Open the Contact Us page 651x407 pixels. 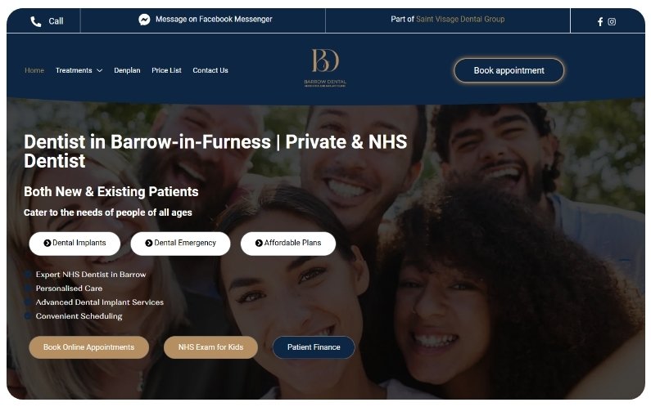coord(210,70)
